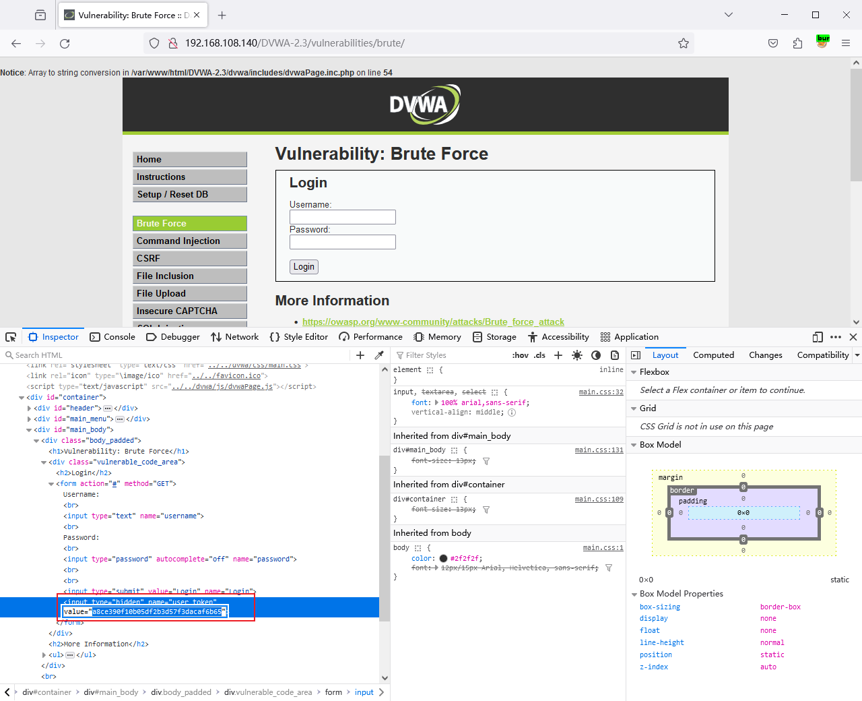Toggle light color scheme simulation icon
Image resolution: width=862 pixels, height=701 pixels.
[577, 355]
